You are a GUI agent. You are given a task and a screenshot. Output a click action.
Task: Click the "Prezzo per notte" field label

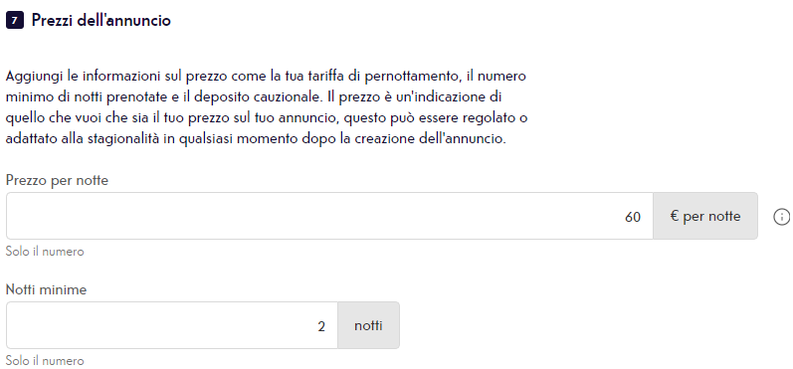pyautogui.click(x=57, y=180)
